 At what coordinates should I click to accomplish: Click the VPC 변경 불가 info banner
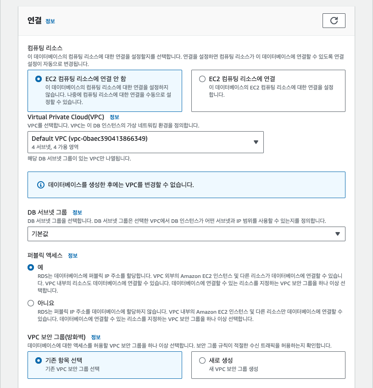pyautogui.click(x=186, y=185)
